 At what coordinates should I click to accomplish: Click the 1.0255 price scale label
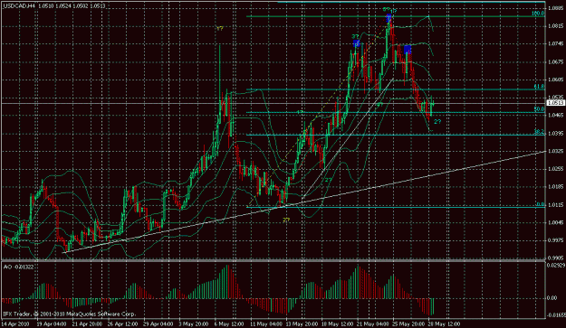pos(555,169)
